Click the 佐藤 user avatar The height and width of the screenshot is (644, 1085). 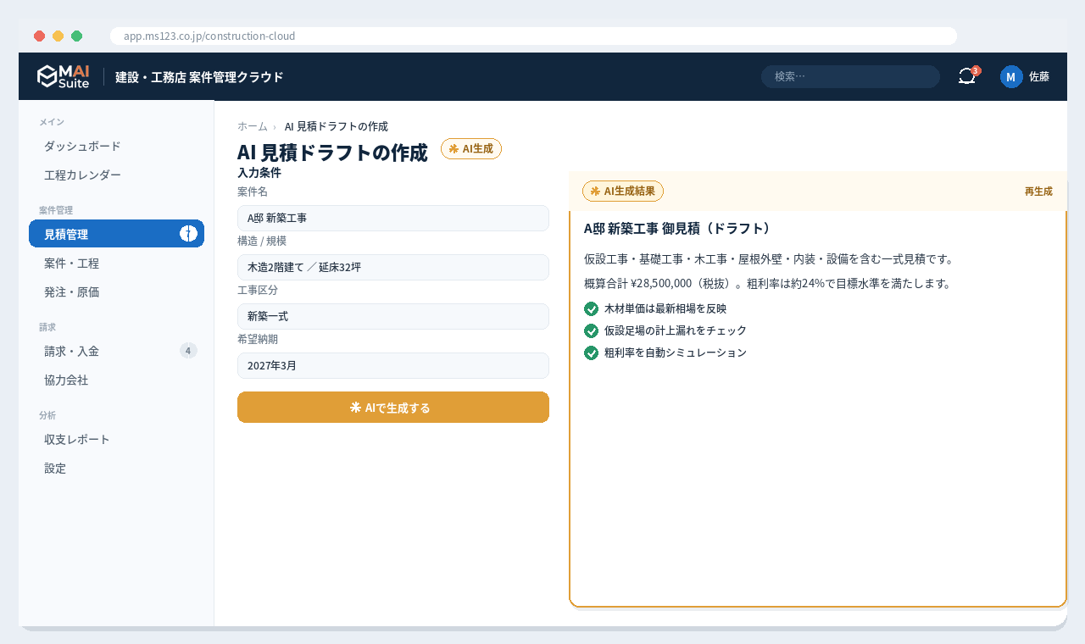click(x=1011, y=76)
